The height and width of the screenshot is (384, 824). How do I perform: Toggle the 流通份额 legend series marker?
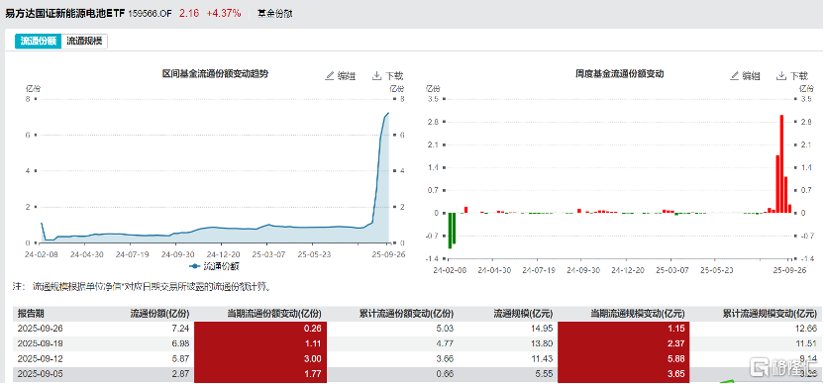[195, 266]
